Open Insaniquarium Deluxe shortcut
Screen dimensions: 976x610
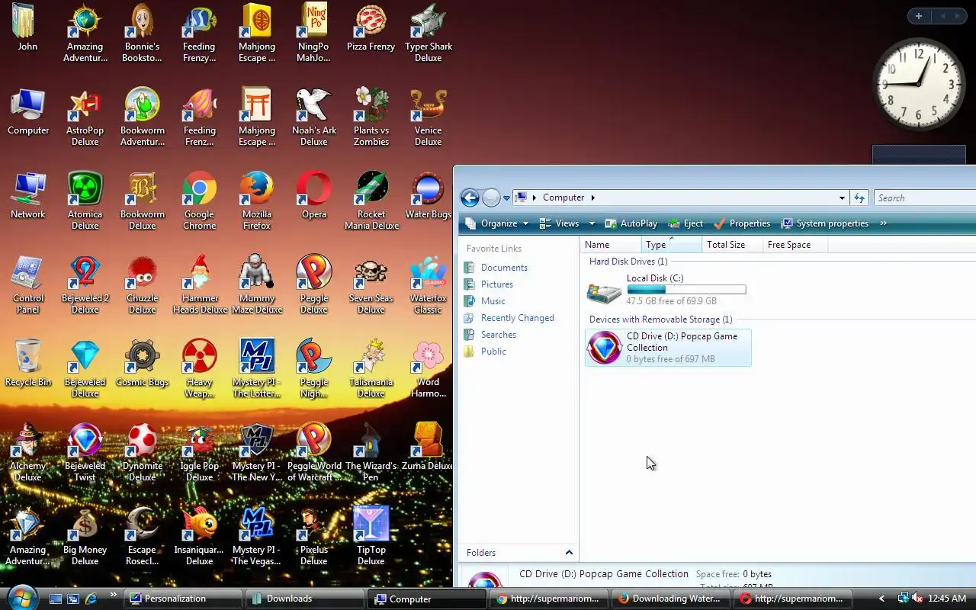pos(199,535)
